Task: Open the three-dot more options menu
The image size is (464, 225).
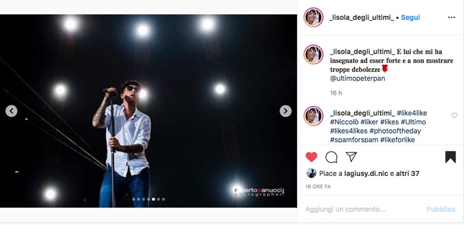Action: pyautogui.click(x=452, y=17)
